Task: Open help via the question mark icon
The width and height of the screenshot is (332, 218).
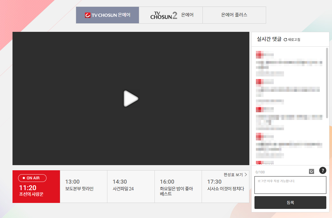Action: (323, 171)
